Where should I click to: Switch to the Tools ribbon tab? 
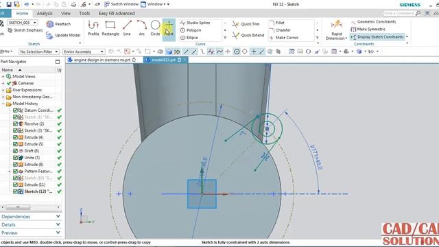[84, 13]
